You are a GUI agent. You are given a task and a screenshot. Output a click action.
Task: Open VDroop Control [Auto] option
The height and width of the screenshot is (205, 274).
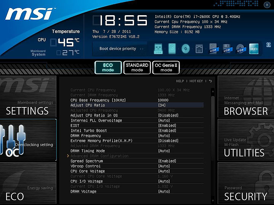click(x=164, y=166)
